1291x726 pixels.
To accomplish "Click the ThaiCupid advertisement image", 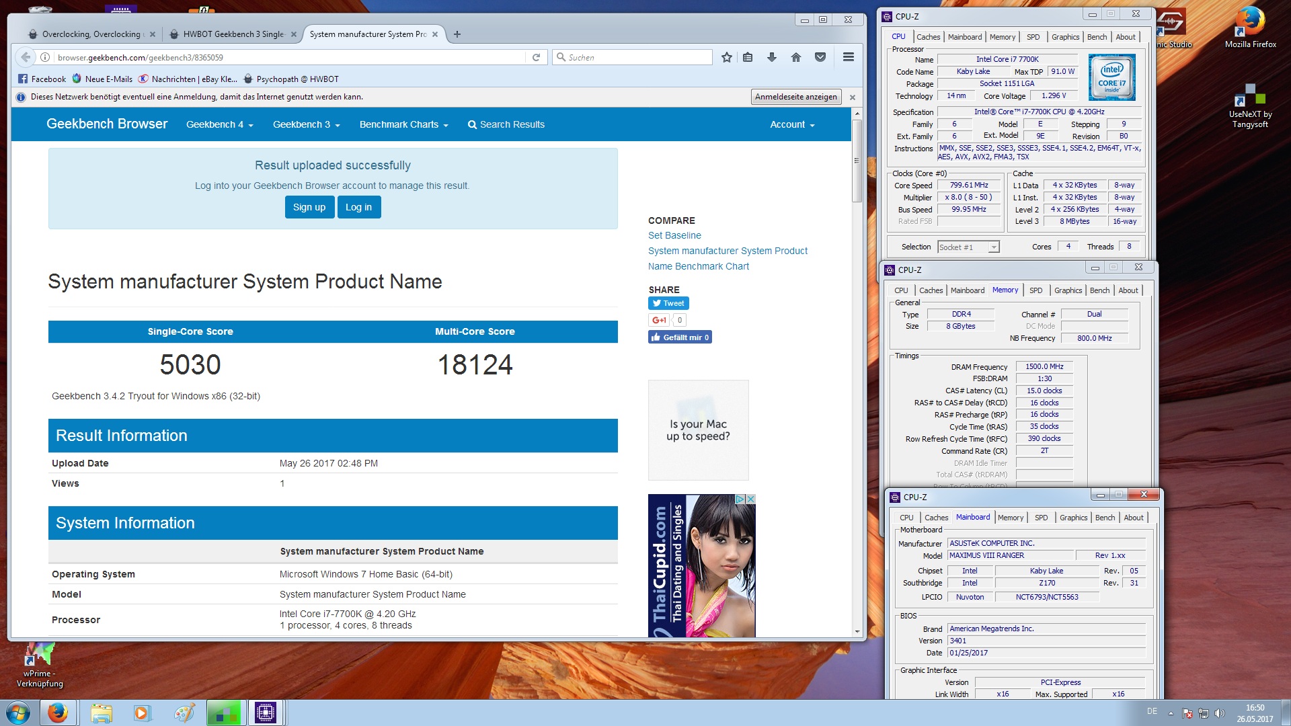I will tap(701, 565).
